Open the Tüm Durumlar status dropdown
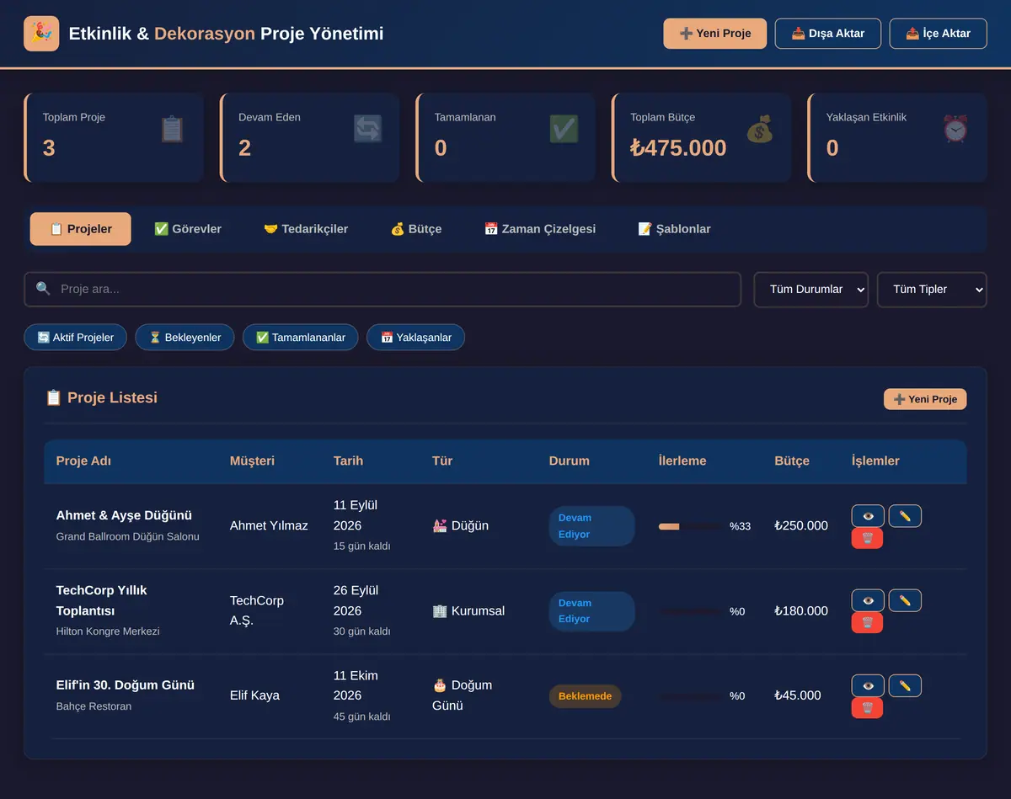The height and width of the screenshot is (799, 1011). pyautogui.click(x=810, y=290)
